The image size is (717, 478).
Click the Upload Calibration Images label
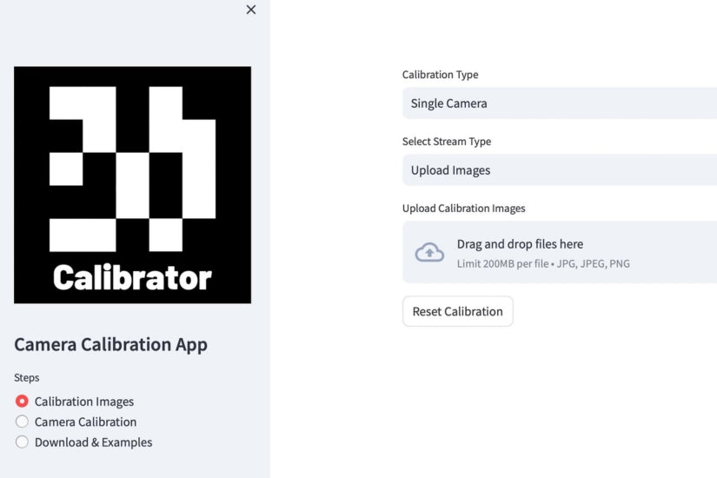point(463,209)
